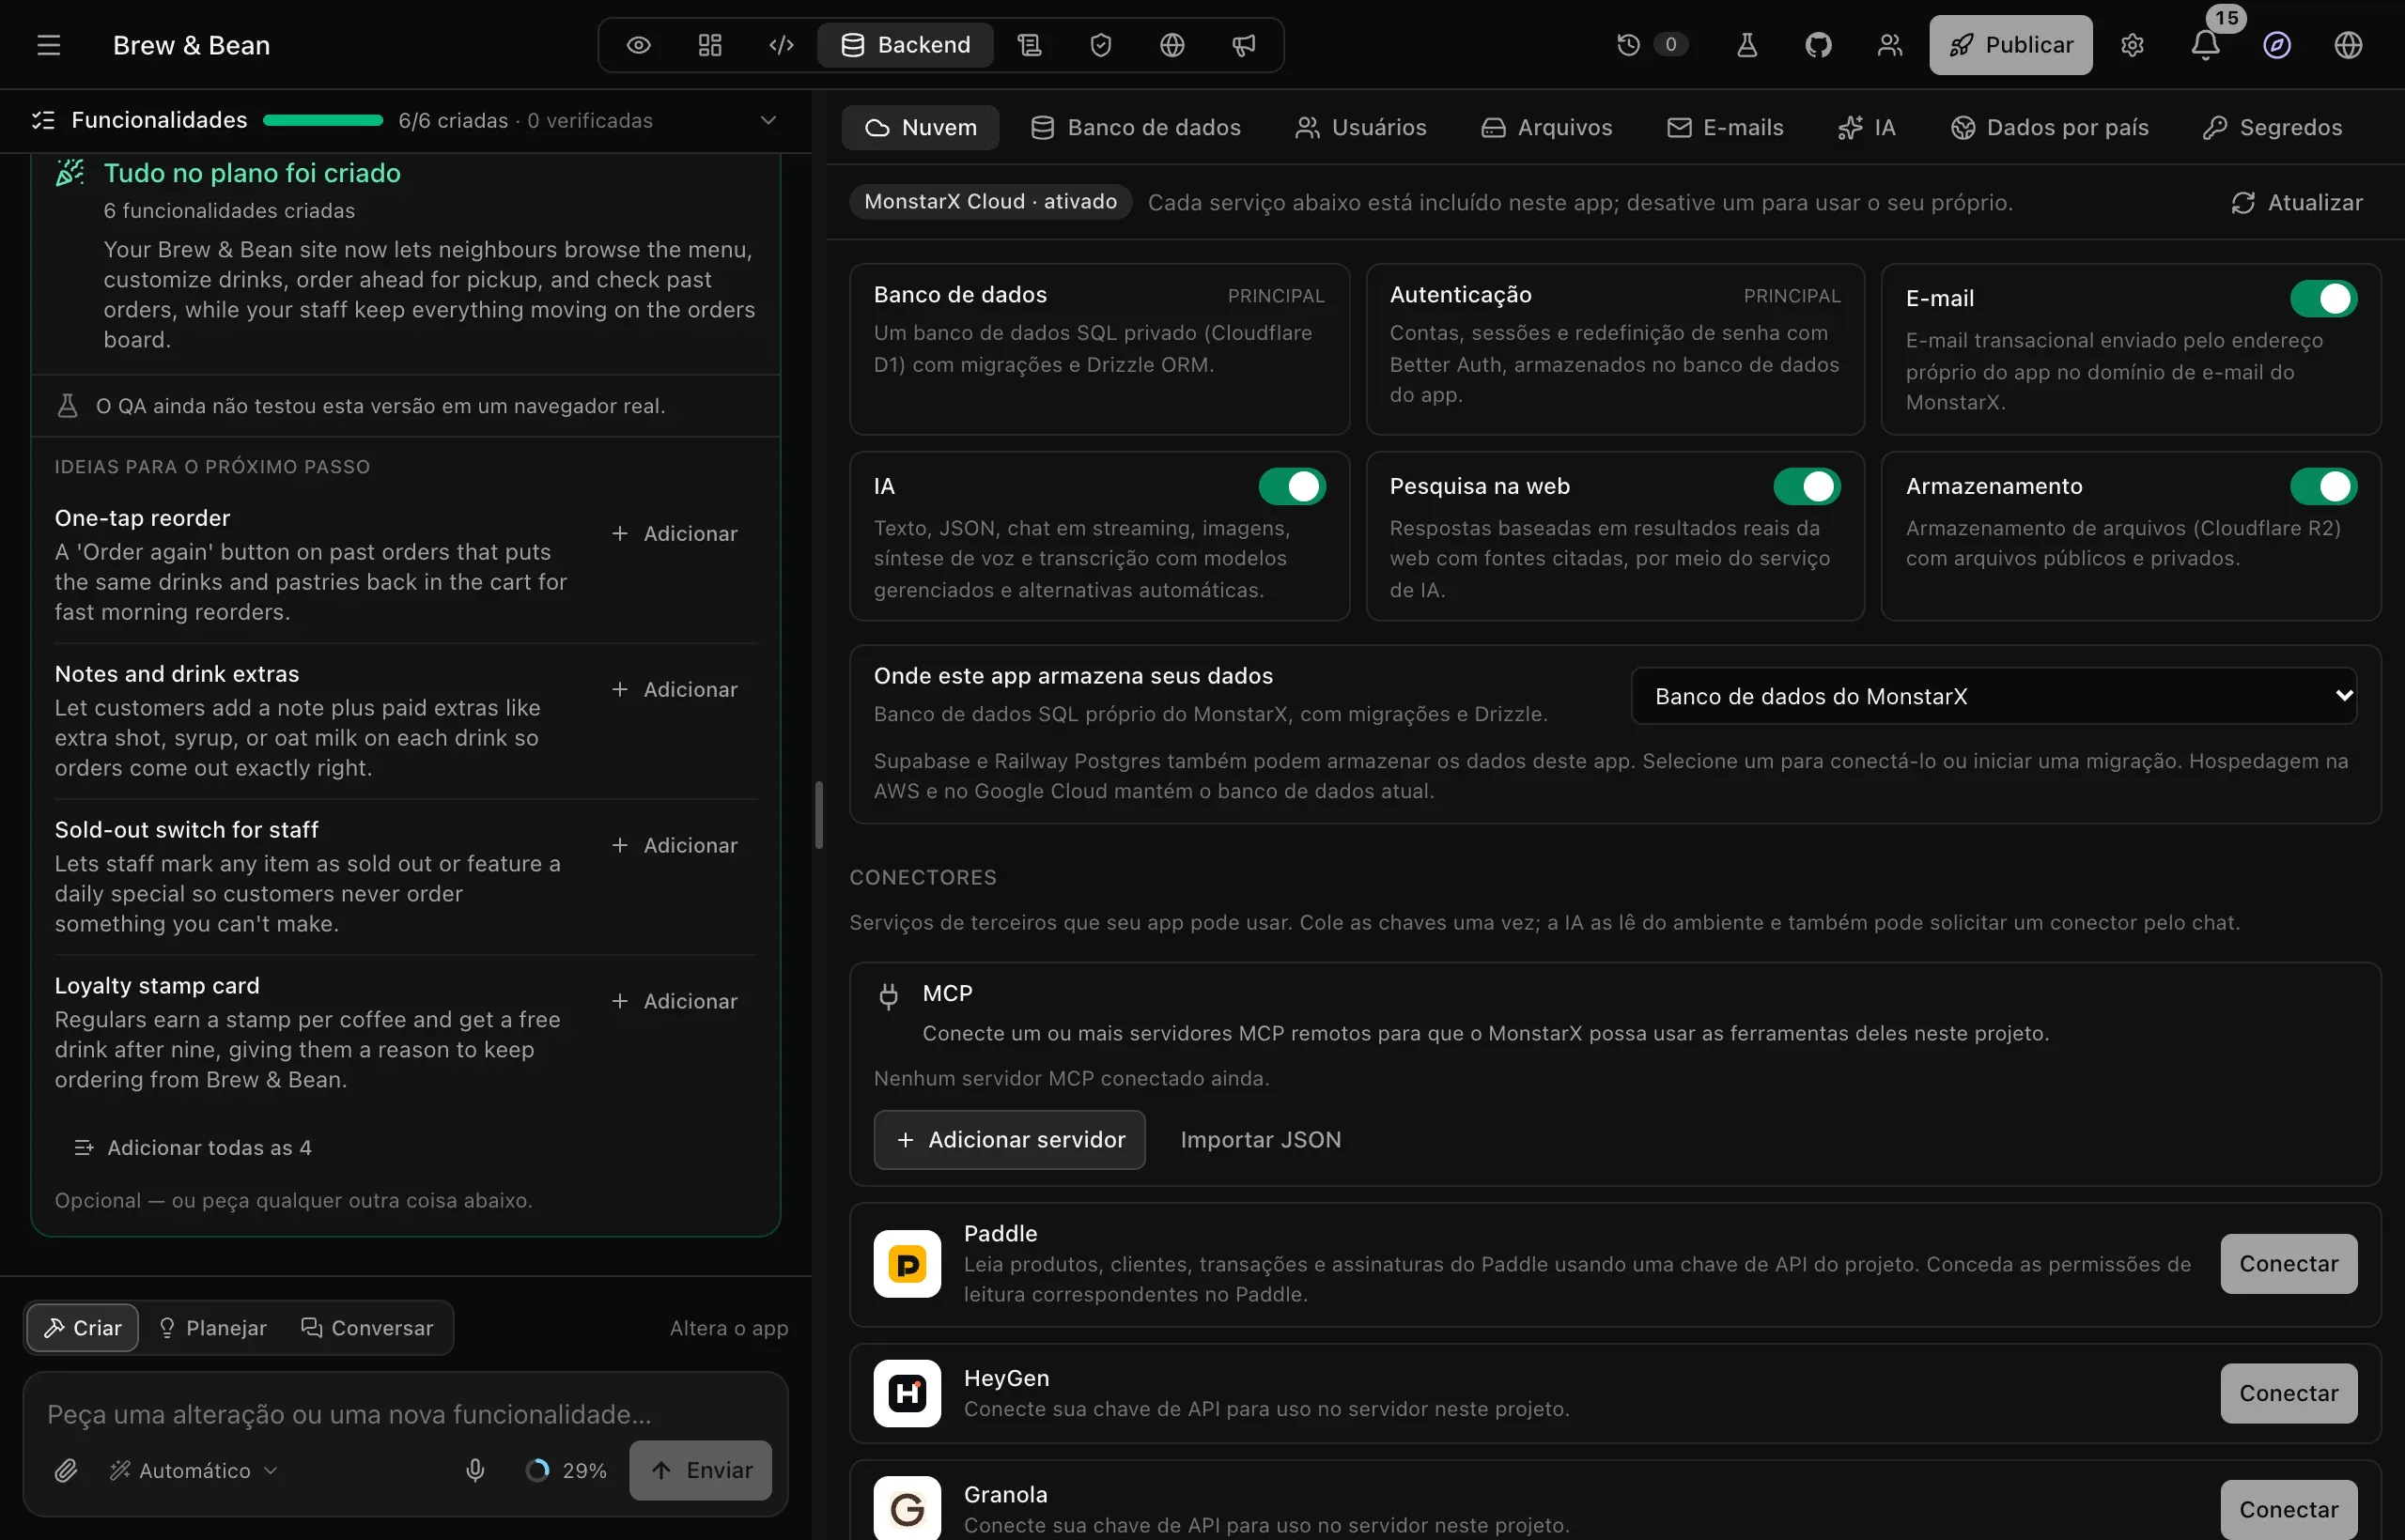
Task: Open the Dados por país tab
Action: [x=2049, y=127]
